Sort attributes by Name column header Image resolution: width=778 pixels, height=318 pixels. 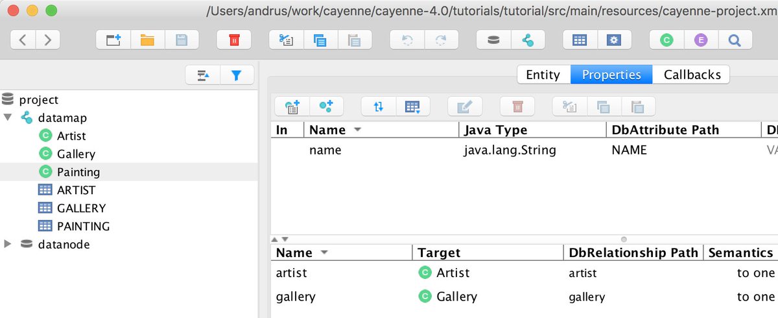pyautogui.click(x=381, y=130)
